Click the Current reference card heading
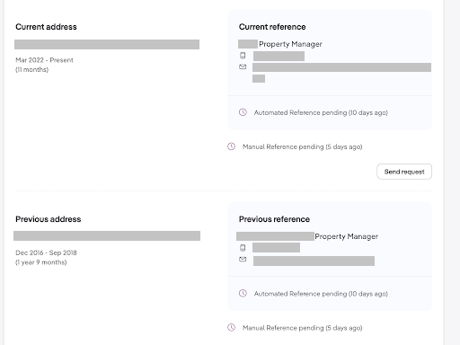The image size is (460, 345). (x=272, y=27)
